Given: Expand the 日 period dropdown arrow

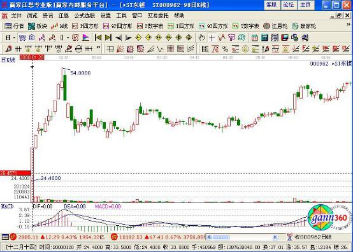Looking at the screenshot, I should pos(14,38).
